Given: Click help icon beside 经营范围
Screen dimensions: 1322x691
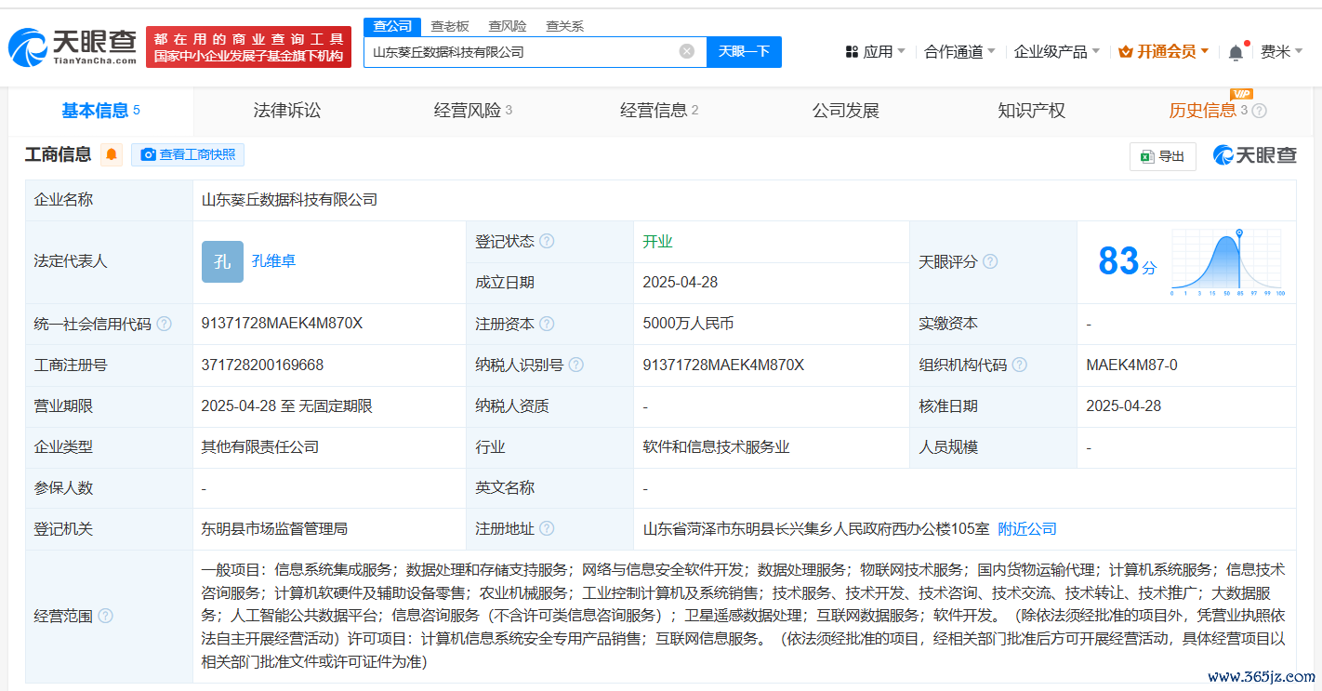Looking at the screenshot, I should 105,616.
